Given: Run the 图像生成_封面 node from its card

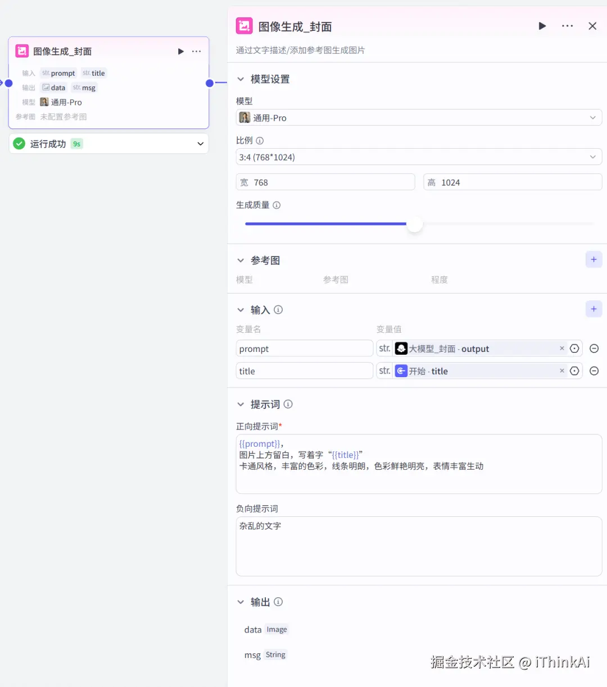Looking at the screenshot, I should (180, 51).
